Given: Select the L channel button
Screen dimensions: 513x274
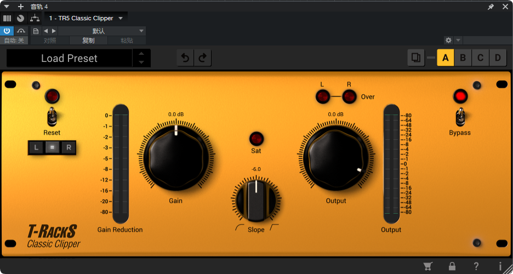Looking at the screenshot, I should click(x=36, y=147).
